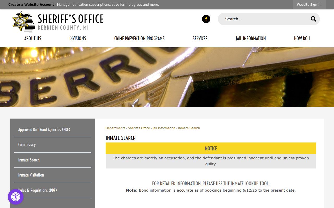Click Create a Website Account link
The height and width of the screenshot is (208, 334).
coord(31,5)
